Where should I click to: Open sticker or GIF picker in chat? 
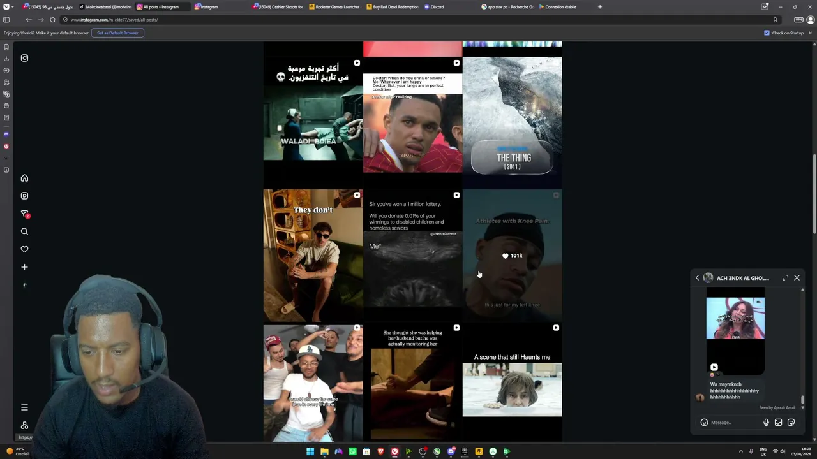(791, 422)
